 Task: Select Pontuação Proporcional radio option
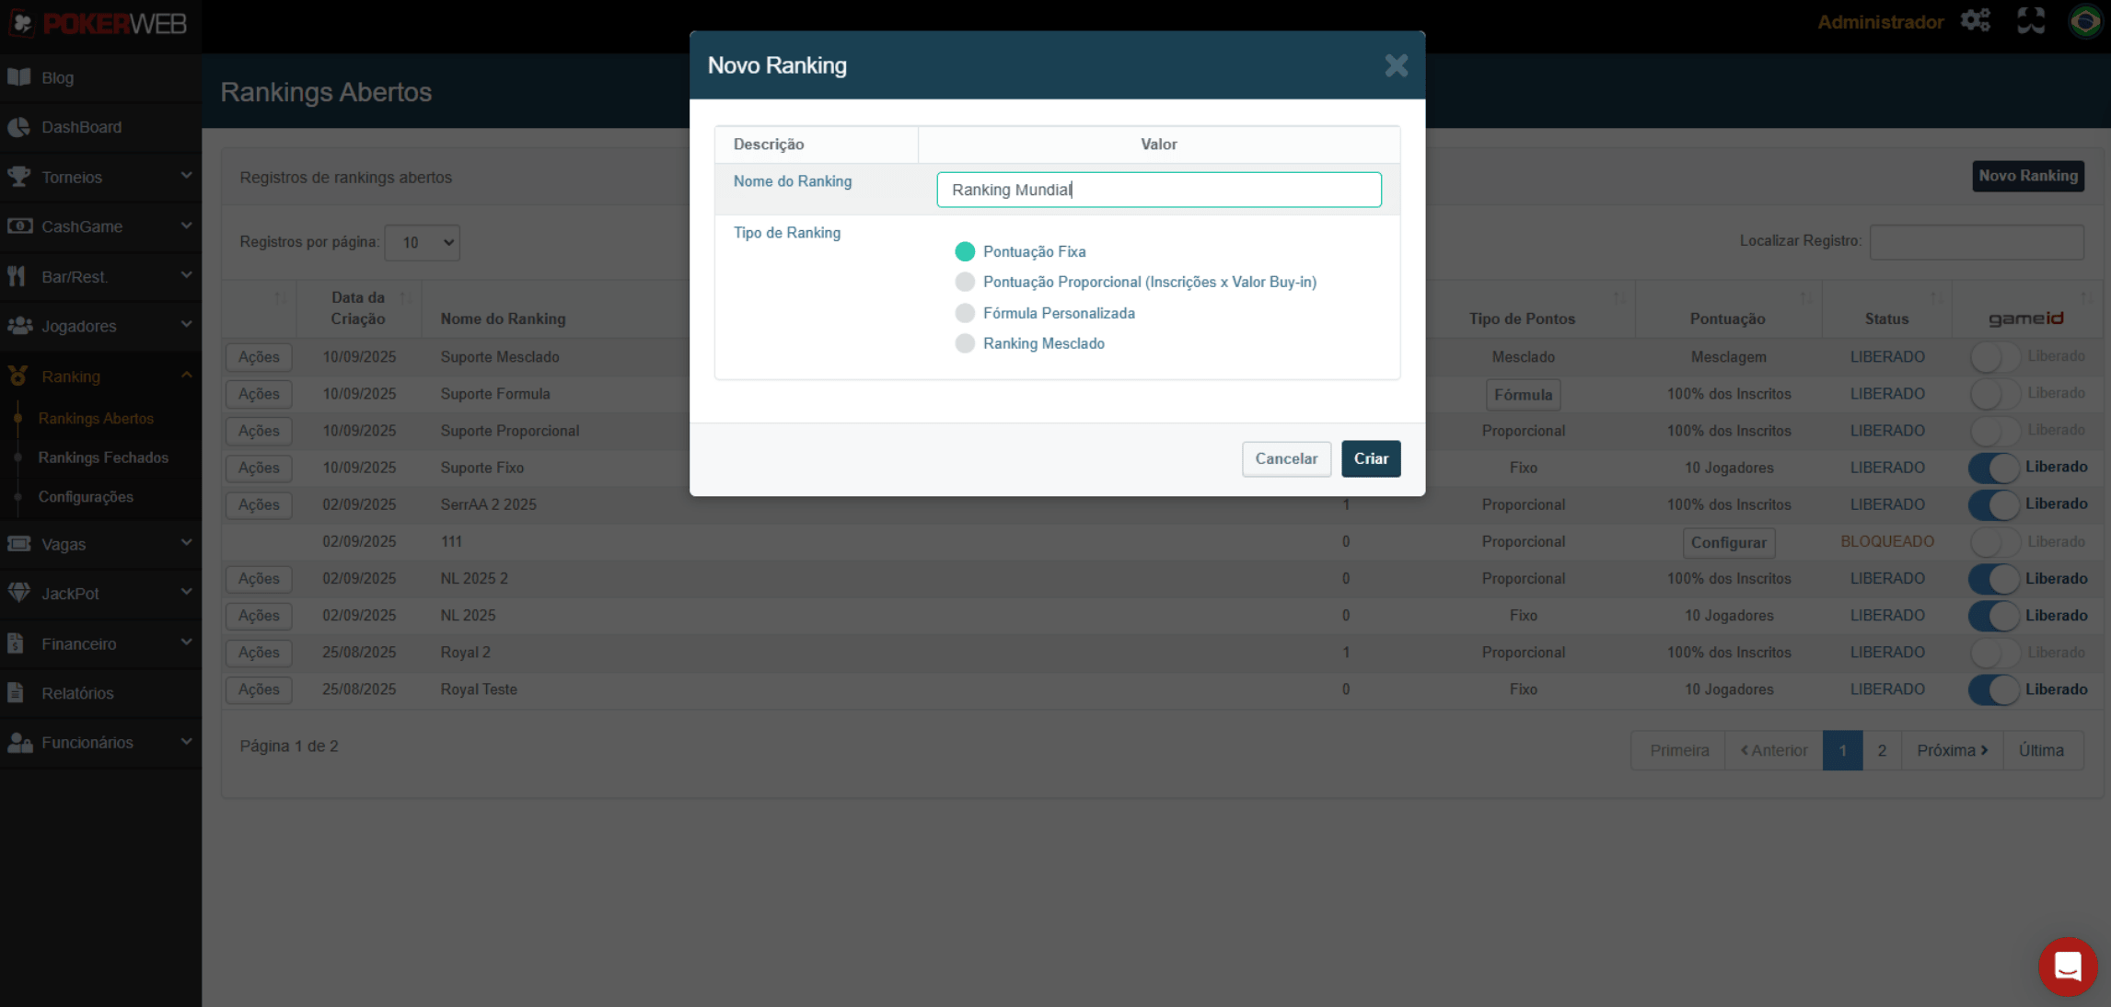pos(965,283)
